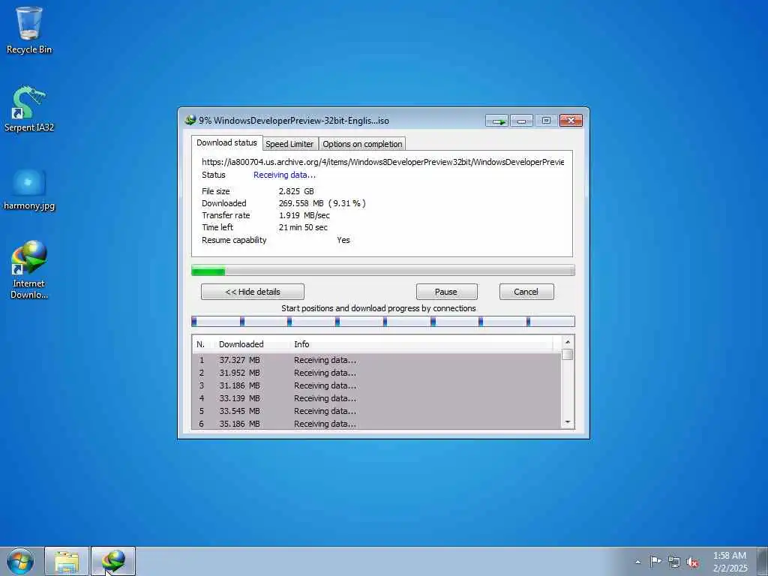Switch to the Speed Limiter tab
This screenshot has width=768, height=576.
[289, 144]
